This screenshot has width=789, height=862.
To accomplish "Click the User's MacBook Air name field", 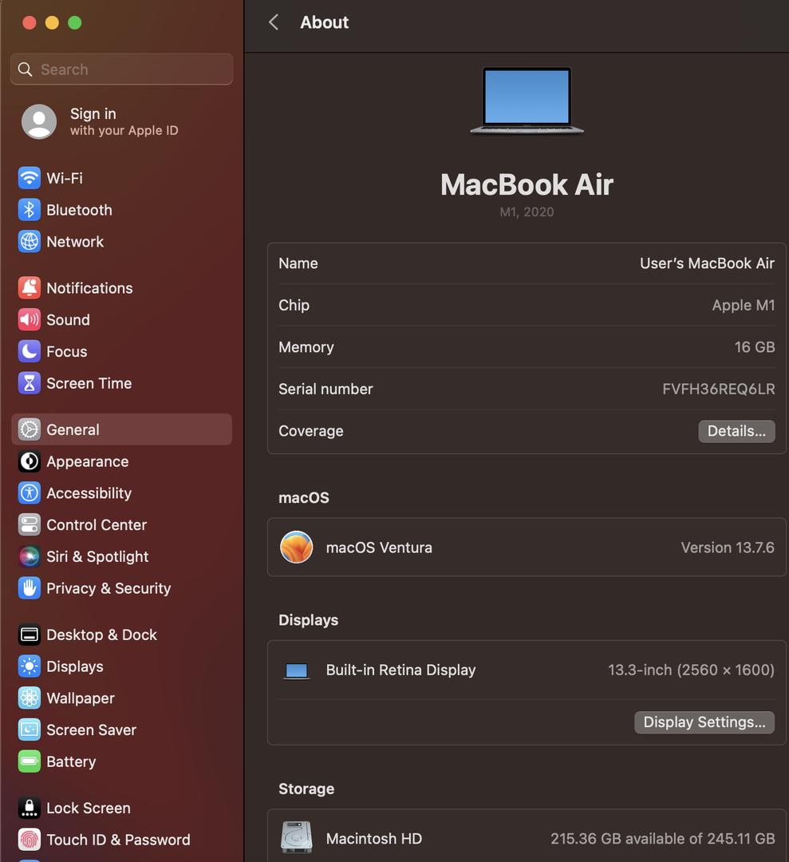I will coord(707,263).
